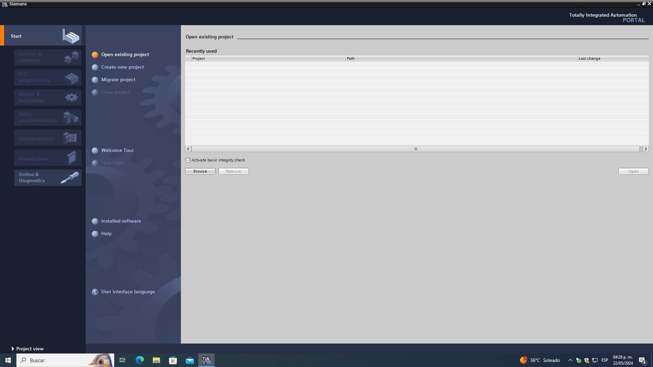Open Microsoft Store from taskbar
653x367 pixels.
(173, 360)
